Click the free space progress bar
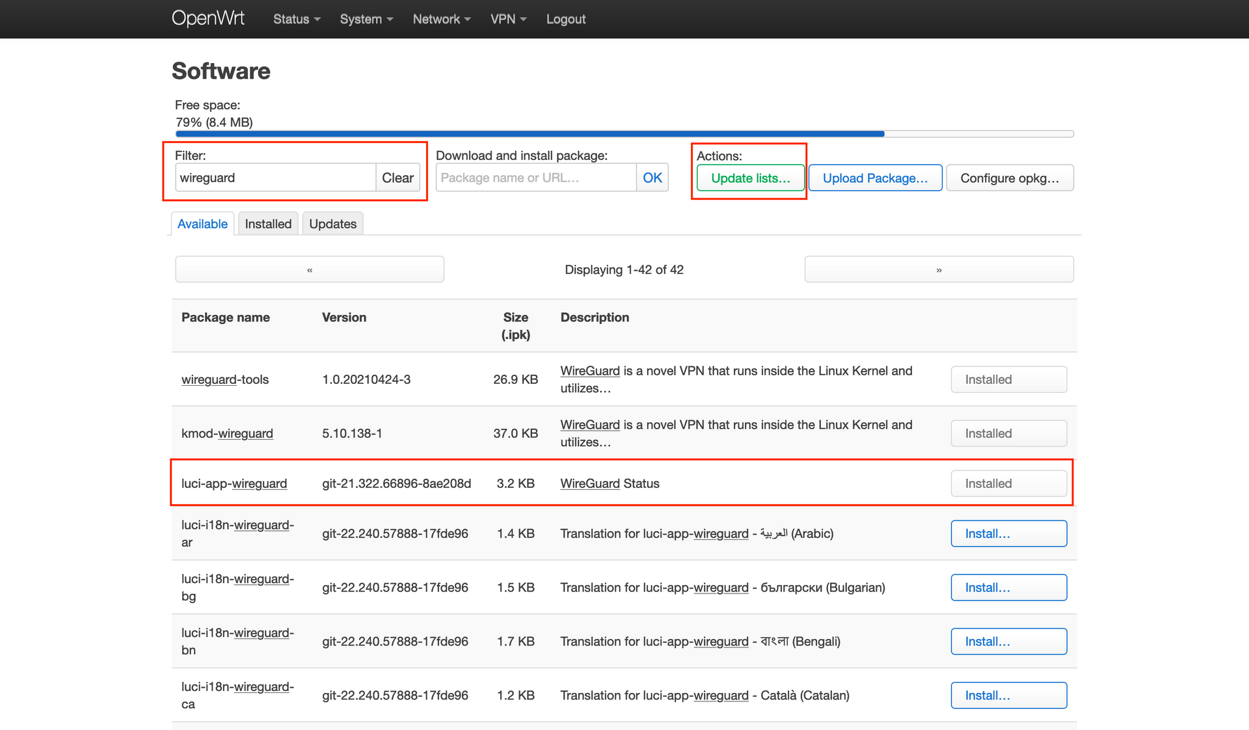 [x=624, y=134]
